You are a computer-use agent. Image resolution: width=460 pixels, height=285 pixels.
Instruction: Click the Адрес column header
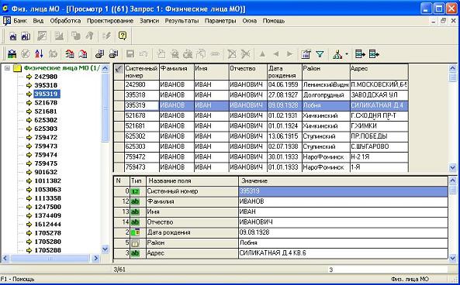[x=379, y=72]
